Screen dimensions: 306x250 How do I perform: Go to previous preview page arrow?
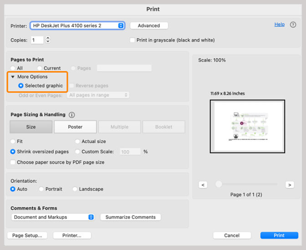tap(203, 184)
